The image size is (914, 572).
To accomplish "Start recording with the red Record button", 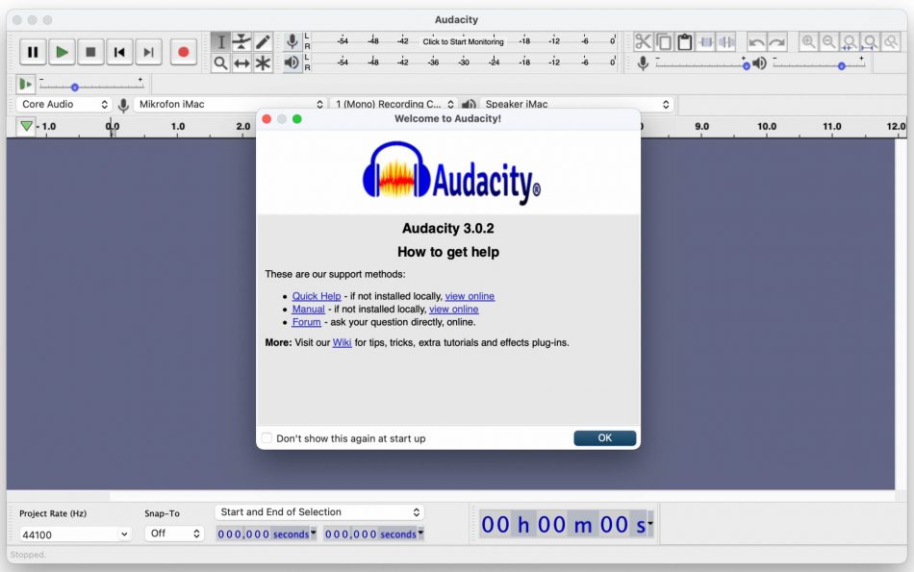I will 183,53.
